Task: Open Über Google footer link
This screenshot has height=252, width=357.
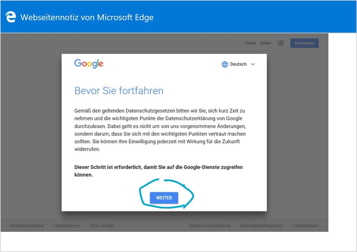Action: (101, 226)
